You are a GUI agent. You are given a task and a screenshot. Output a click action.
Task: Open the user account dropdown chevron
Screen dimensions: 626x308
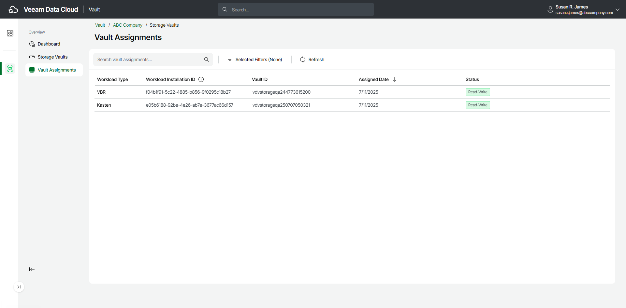tap(618, 9)
